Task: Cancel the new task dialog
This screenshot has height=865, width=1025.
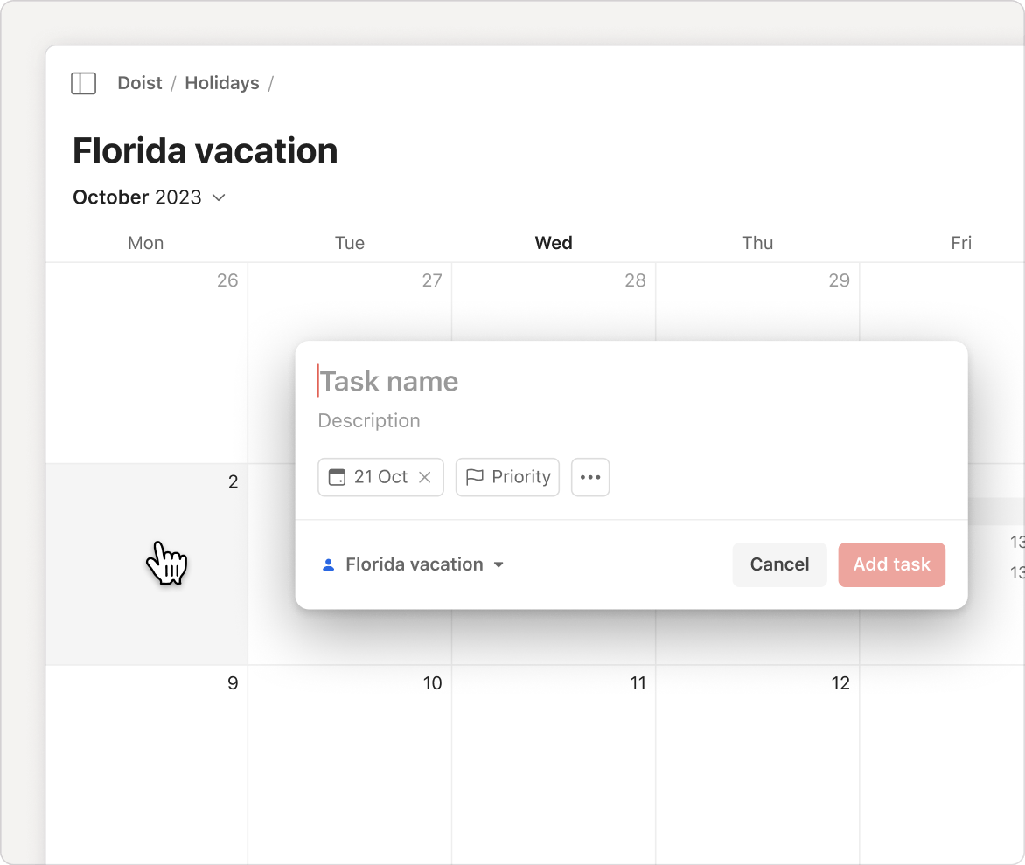Action: click(779, 564)
